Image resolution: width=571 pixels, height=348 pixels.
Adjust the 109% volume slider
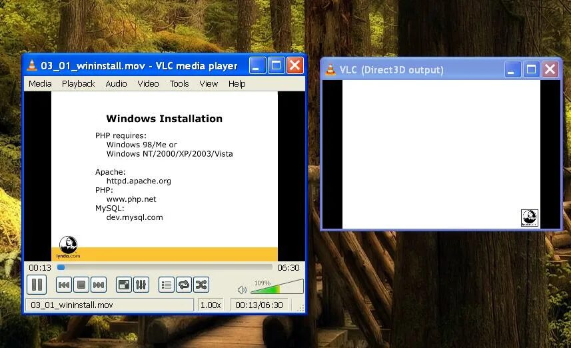277,287
